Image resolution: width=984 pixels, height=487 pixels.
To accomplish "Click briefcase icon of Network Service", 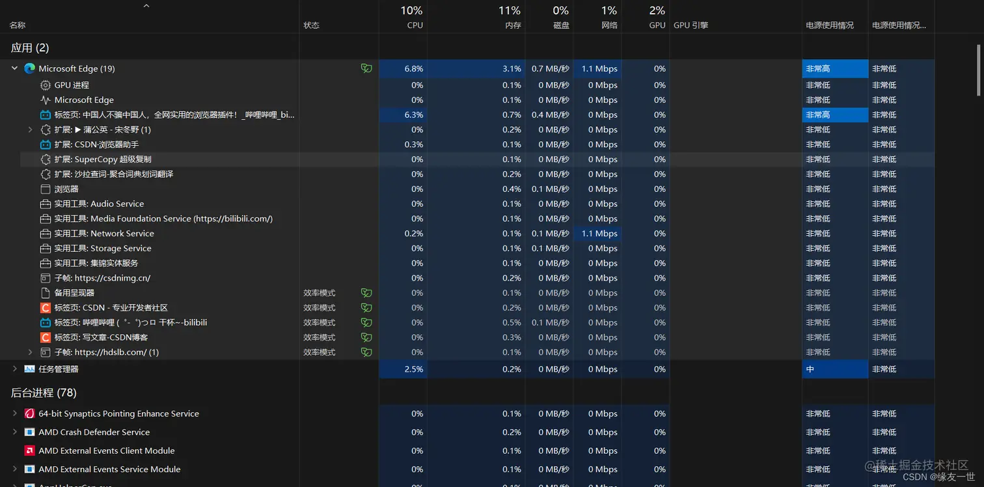I will click(x=46, y=234).
